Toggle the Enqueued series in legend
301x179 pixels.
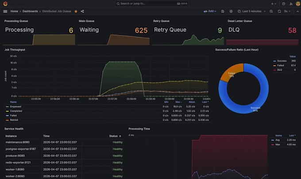point(15,107)
